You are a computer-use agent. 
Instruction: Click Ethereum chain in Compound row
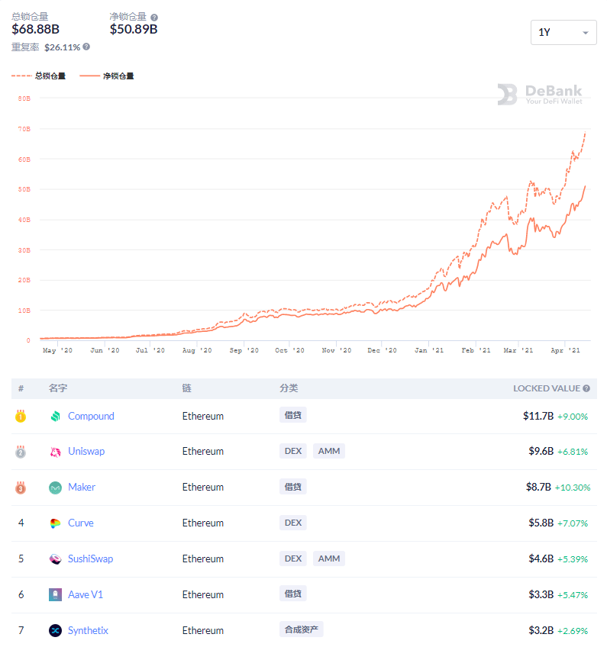click(x=203, y=416)
